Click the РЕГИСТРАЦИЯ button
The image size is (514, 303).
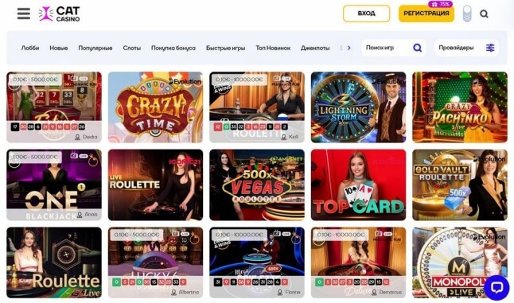pyautogui.click(x=426, y=14)
